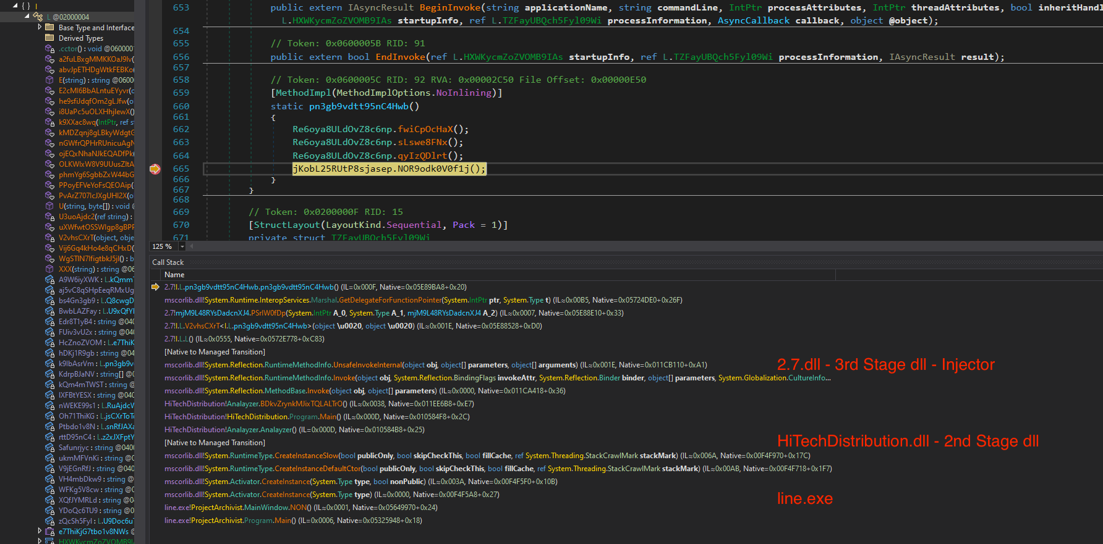Select the Analayzer.BDkvZrynkMJixTQLATrO stack frame
Image resolution: width=1103 pixels, height=544 pixels.
tap(319, 404)
